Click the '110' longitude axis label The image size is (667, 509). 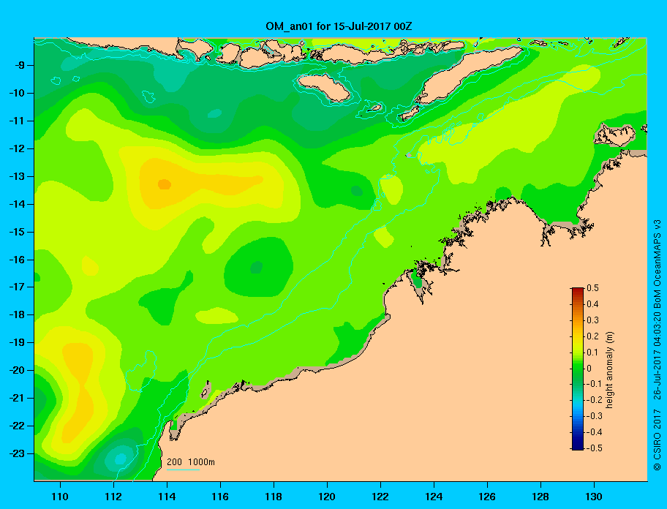(x=60, y=497)
